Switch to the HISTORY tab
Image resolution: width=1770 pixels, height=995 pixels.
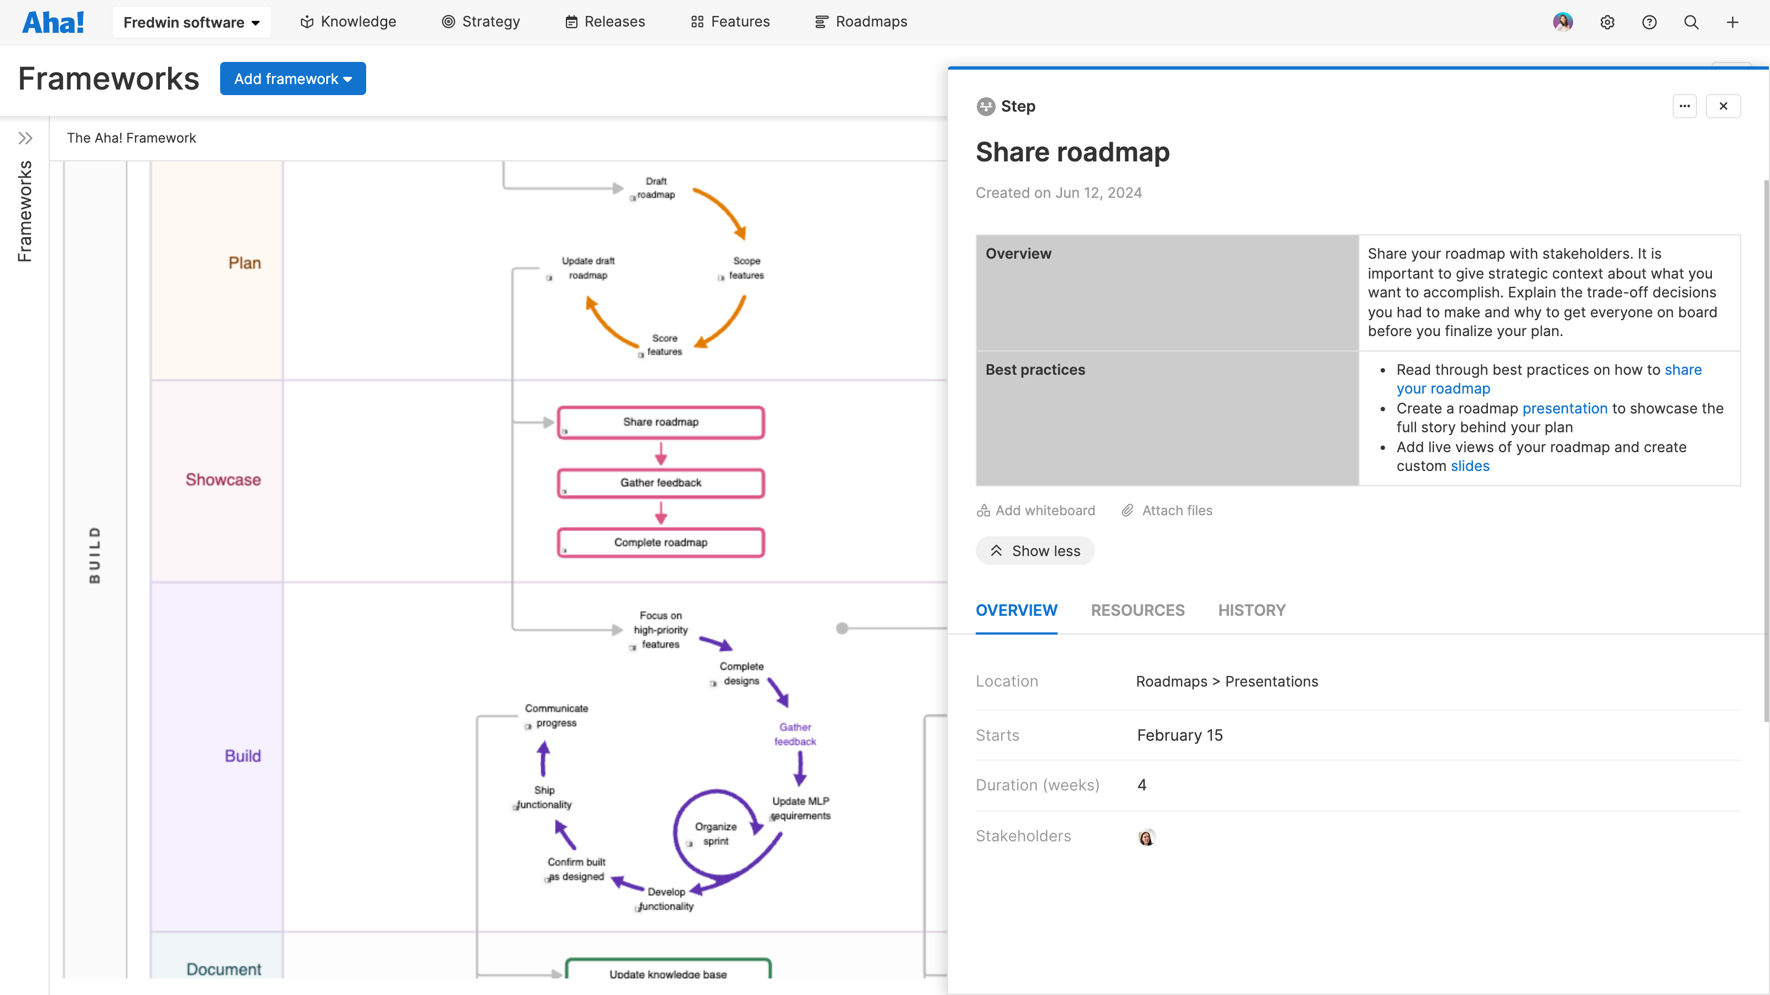[1251, 610]
